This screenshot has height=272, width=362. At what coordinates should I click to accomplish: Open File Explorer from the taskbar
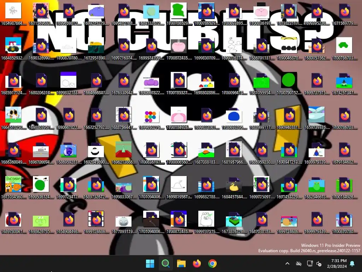click(181, 263)
